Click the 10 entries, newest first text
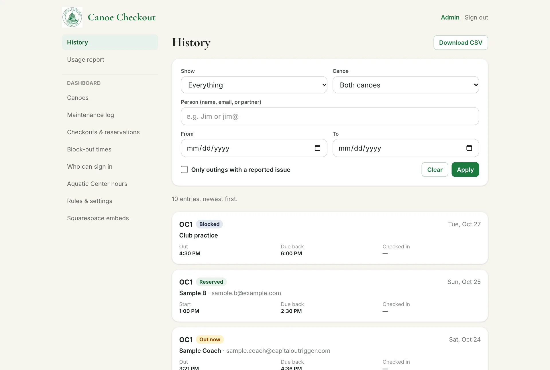550x370 pixels. click(205, 199)
